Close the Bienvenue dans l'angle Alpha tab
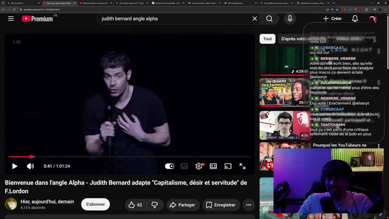 (75, 3)
